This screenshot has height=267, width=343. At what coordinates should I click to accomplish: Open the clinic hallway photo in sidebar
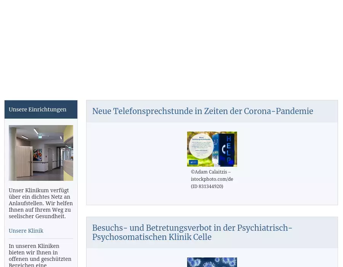click(41, 153)
